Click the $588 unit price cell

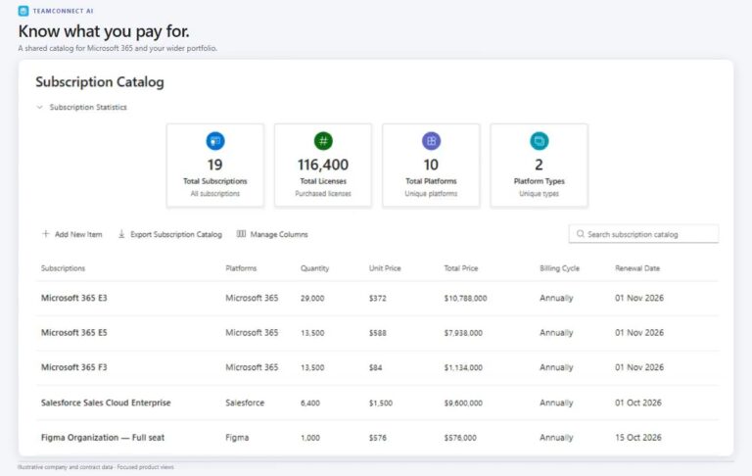(x=377, y=333)
